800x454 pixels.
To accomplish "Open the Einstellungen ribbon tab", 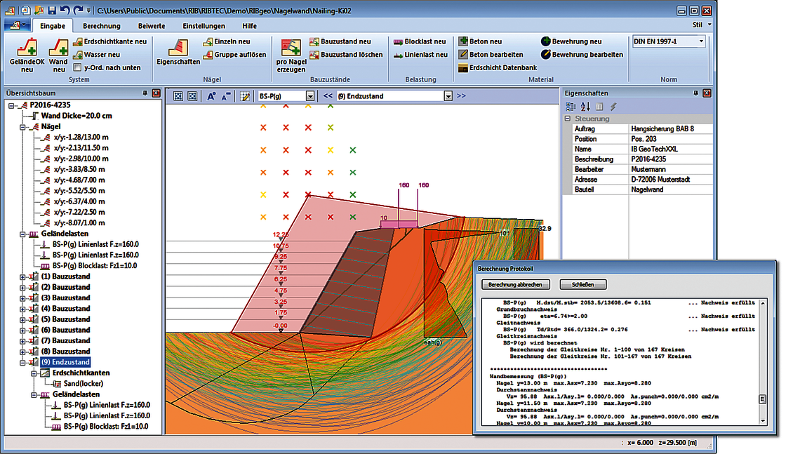I will (x=204, y=25).
